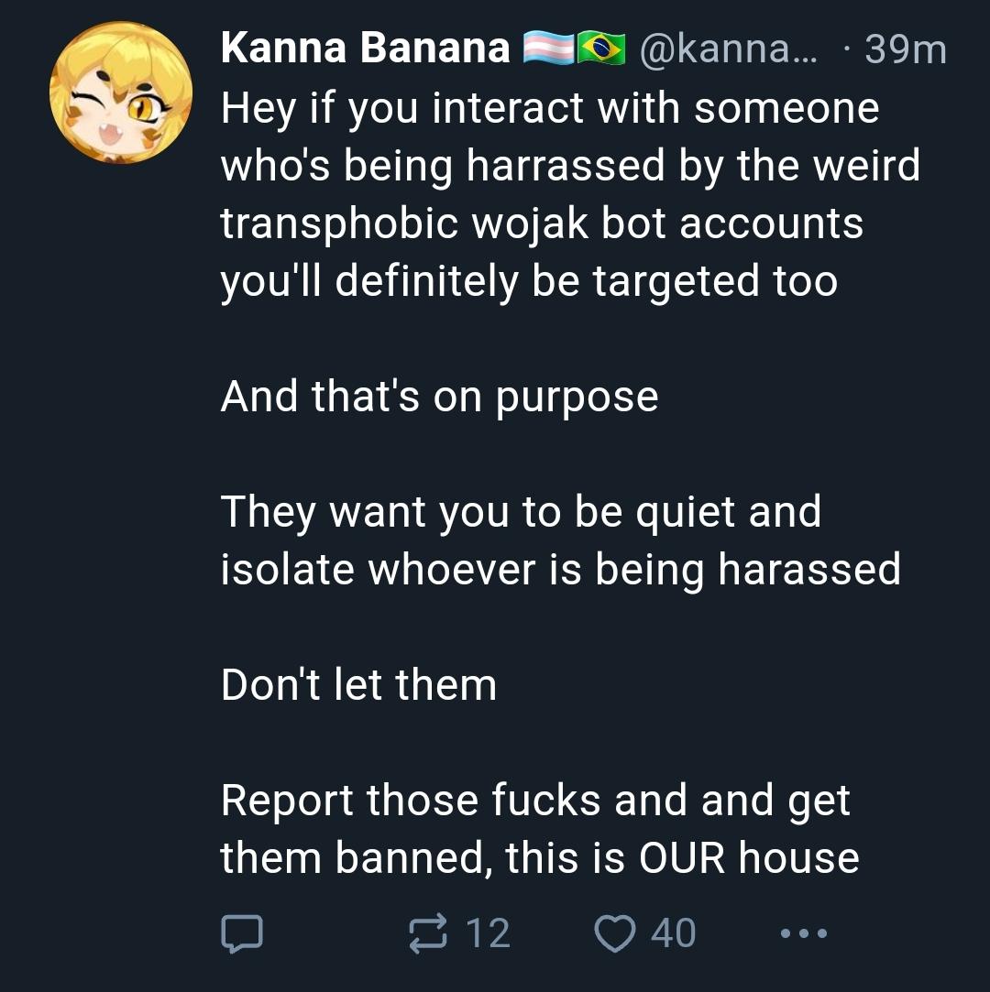Click the "Don't let them" line
This screenshot has height=992, width=990.
358,685
